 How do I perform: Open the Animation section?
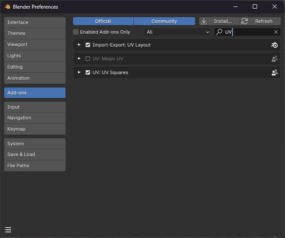pyautogui.click(x=35, y=78)
